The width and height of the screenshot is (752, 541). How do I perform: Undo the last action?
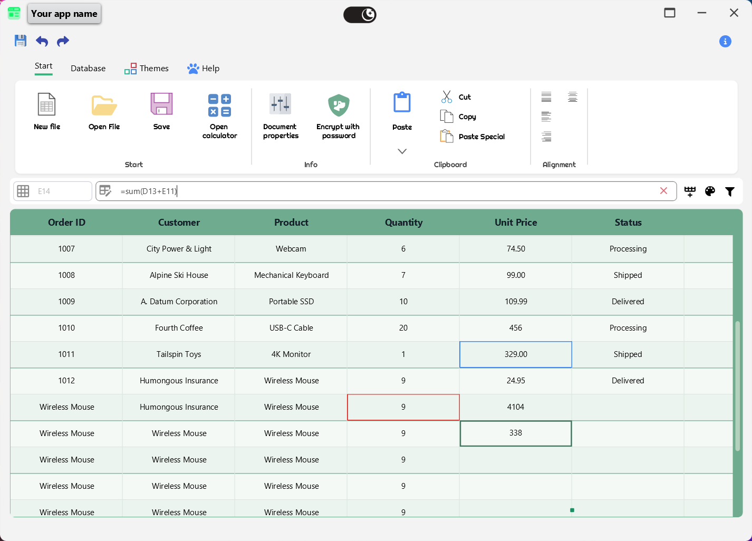coord(42,41)
